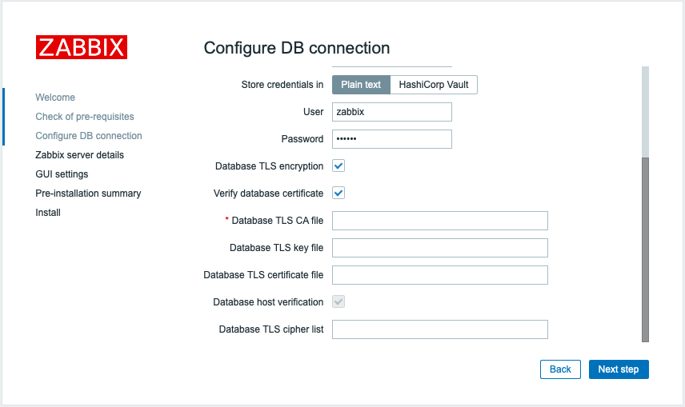The width and height of the screenshot is (685, 407).
Task: Click the Zabbix logo
Action: [x=82, y=47]
